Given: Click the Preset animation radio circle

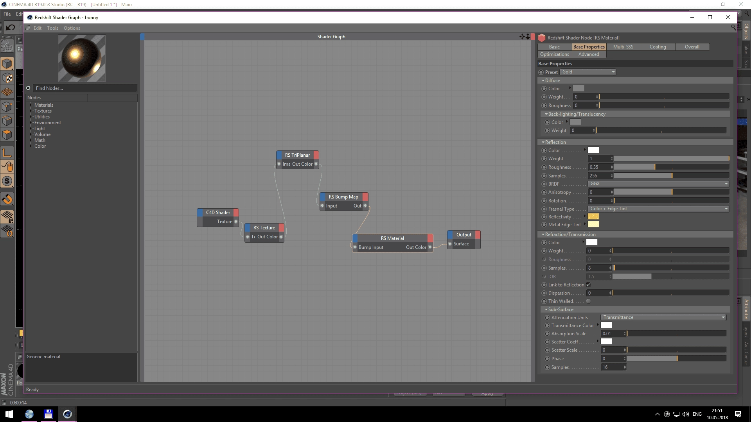Looking at the screenshot, I should point(541,72).
